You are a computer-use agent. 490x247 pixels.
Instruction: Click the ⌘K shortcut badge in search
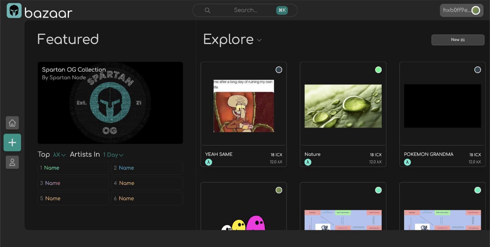[282, 10]
